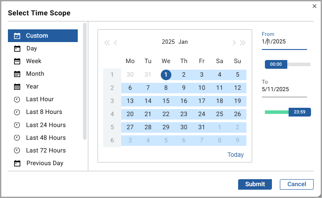Click the 00:00 start time slider handle

point(276,64)
